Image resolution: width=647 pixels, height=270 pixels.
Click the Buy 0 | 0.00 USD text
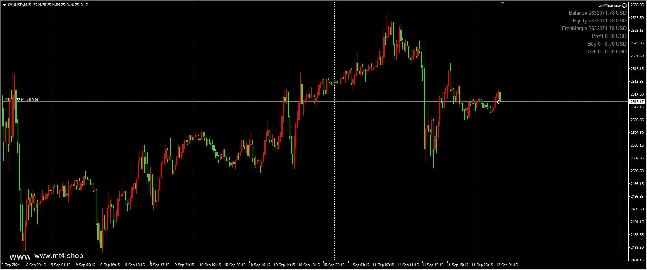click(607, 44)
